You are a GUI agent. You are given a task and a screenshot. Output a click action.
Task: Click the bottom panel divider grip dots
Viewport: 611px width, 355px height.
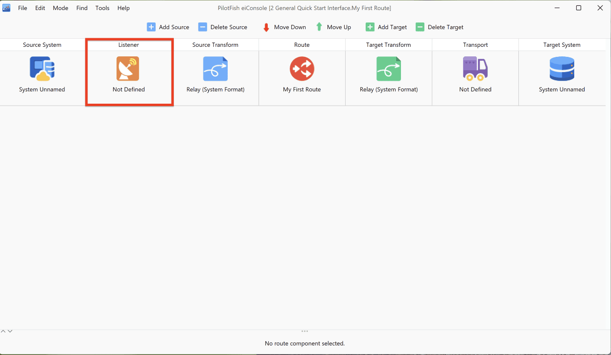(305, 331)
